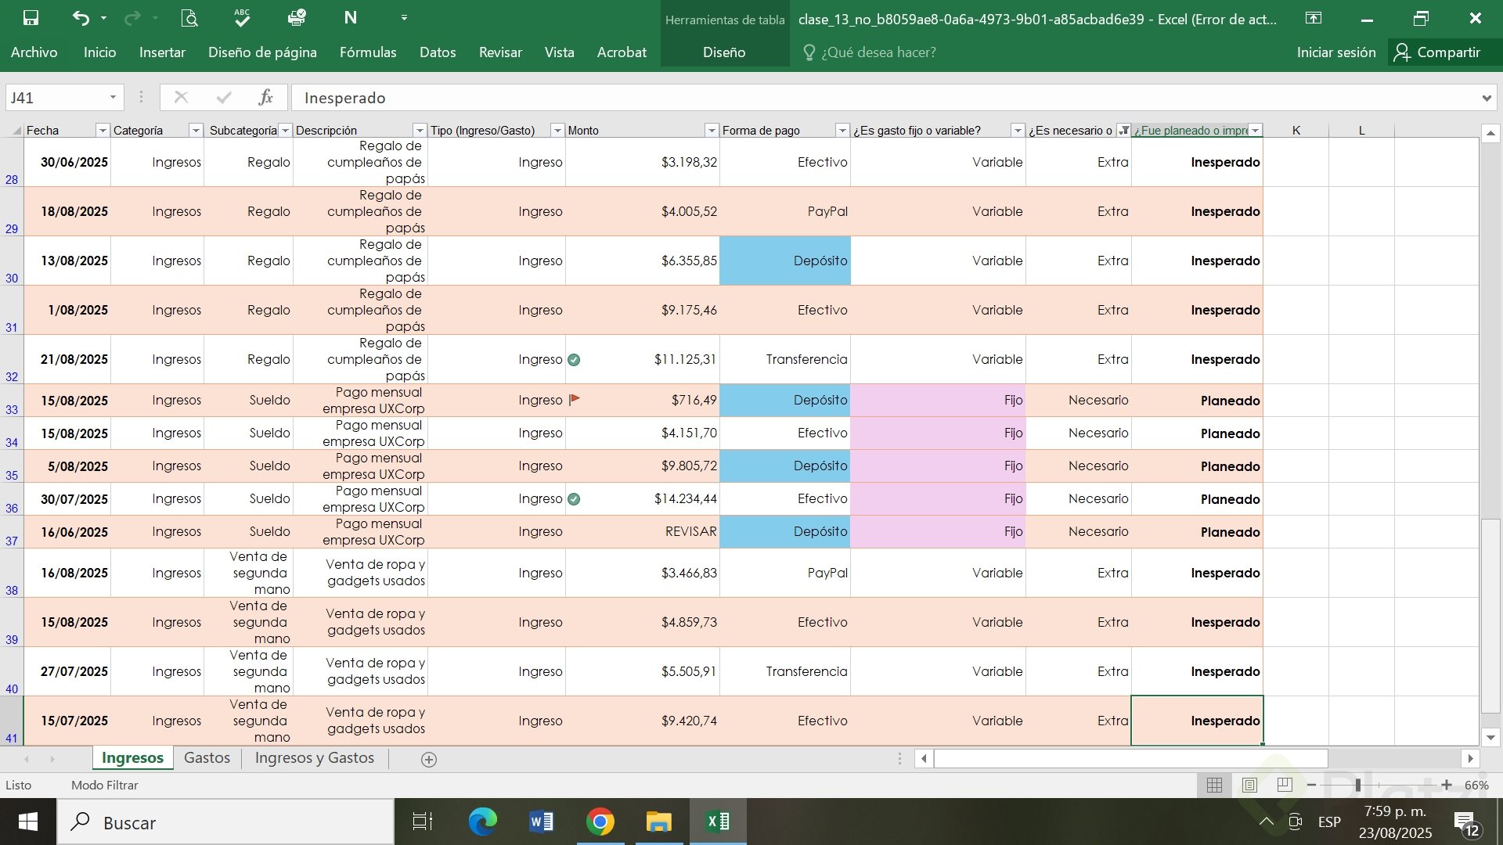Switch to Page Break Preview icon
1503x845 pixels.
[1285, 785]
